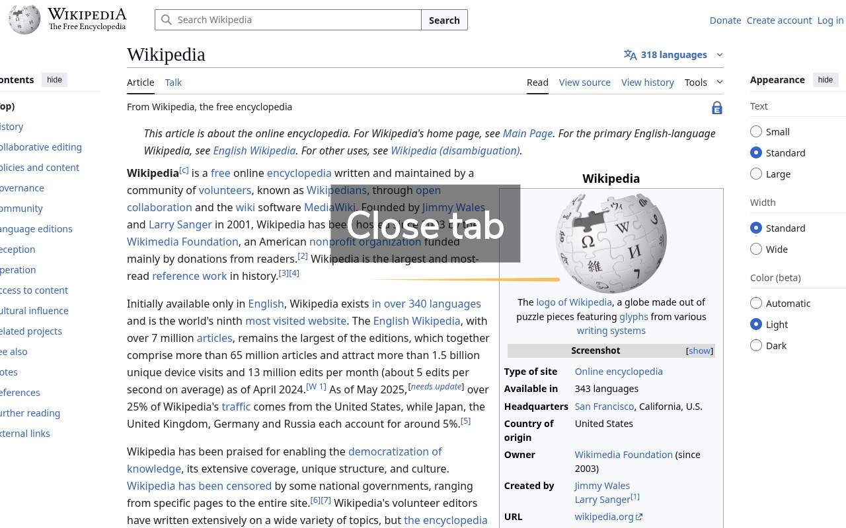The width and height of the screenshot is (846, 528).
Task: Jump to Related projects section
Action: 30,331
